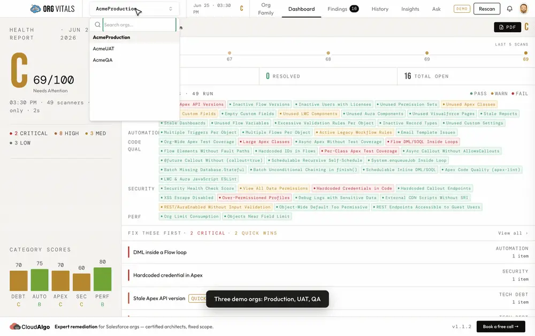Switch to the Dashboard tab
Viewport: 535px width, 336px height.
[301, 9]
